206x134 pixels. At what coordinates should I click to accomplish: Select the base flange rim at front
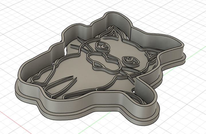[86, 113]
